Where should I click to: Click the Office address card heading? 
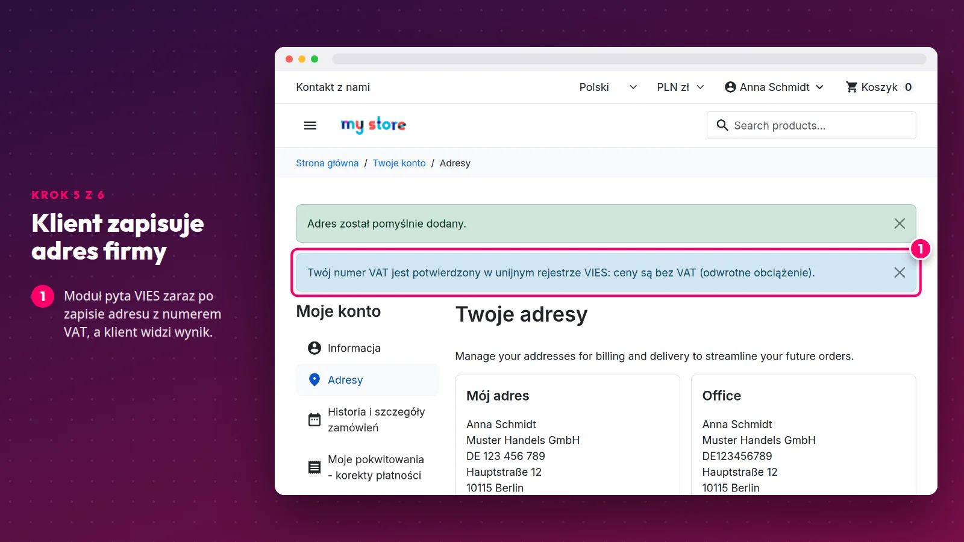tap(722, 396)
